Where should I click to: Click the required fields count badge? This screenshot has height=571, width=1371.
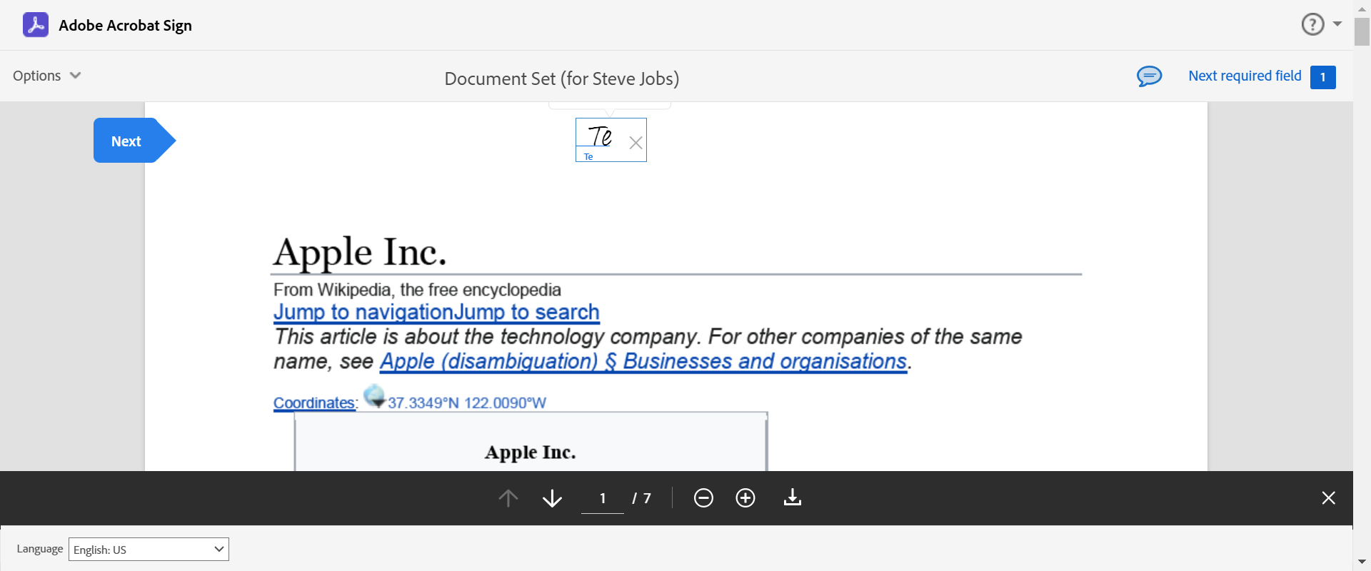click(1323, 77)
